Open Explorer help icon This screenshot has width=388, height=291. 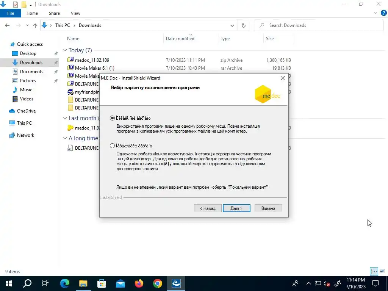pyautogui.click(x=383, y=13)
